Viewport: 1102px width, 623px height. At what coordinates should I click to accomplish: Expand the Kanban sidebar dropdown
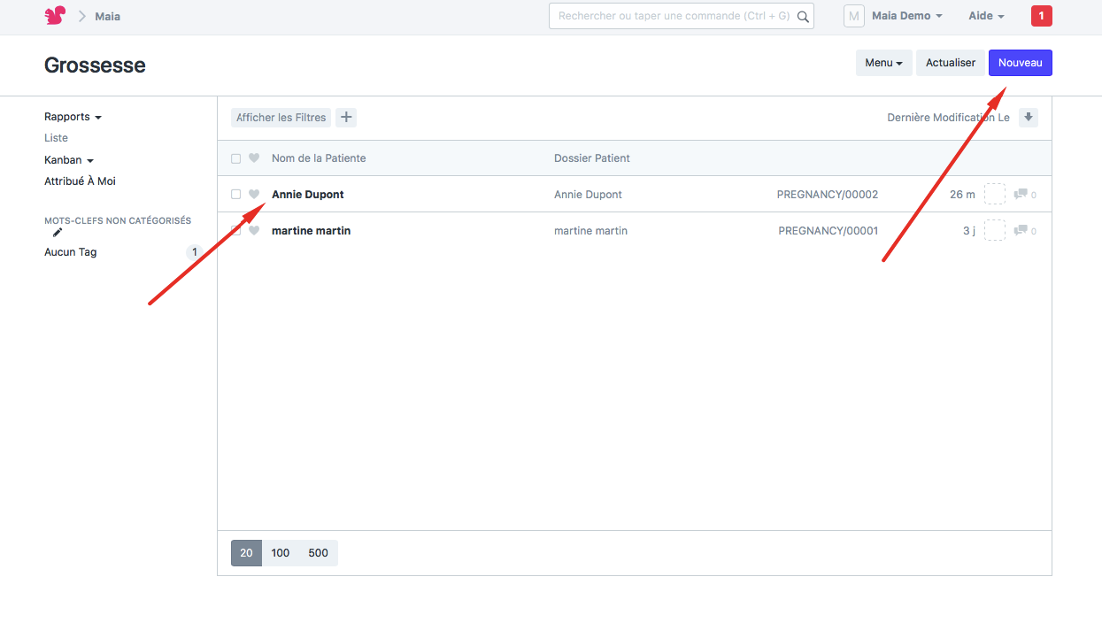[x=69, y=160]
